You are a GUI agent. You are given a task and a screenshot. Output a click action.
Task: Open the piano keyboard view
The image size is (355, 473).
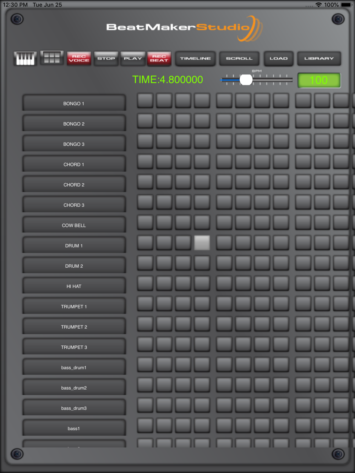25,58
